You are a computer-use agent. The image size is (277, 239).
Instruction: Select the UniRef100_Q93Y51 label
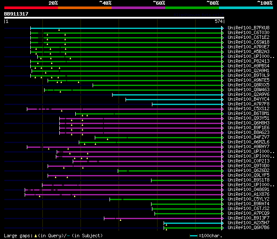[x=248, y=118]
